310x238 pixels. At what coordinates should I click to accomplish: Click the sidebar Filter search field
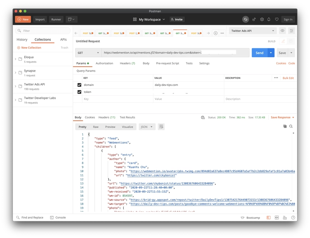[x=43, y=31]
